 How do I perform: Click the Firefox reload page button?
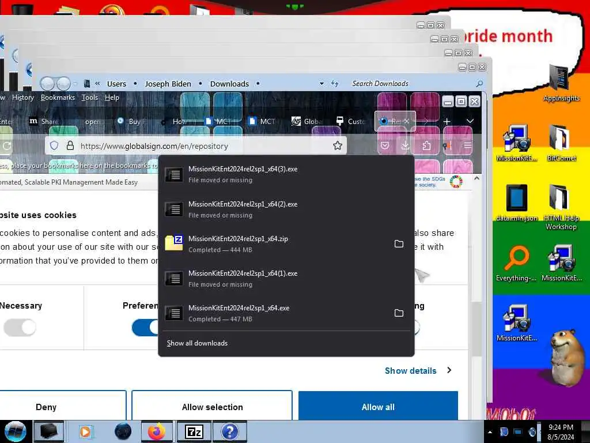point(6,146)
